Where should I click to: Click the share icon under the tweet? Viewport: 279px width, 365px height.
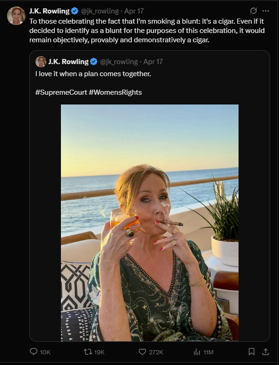coord(266,352)
